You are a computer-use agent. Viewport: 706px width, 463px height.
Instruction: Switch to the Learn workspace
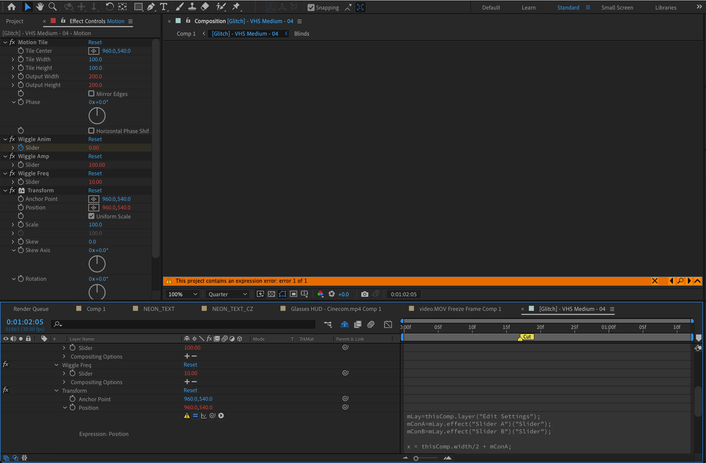528,8
